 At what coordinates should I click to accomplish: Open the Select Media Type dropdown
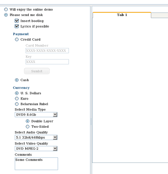pyautogui.click(x=36, y=114)
